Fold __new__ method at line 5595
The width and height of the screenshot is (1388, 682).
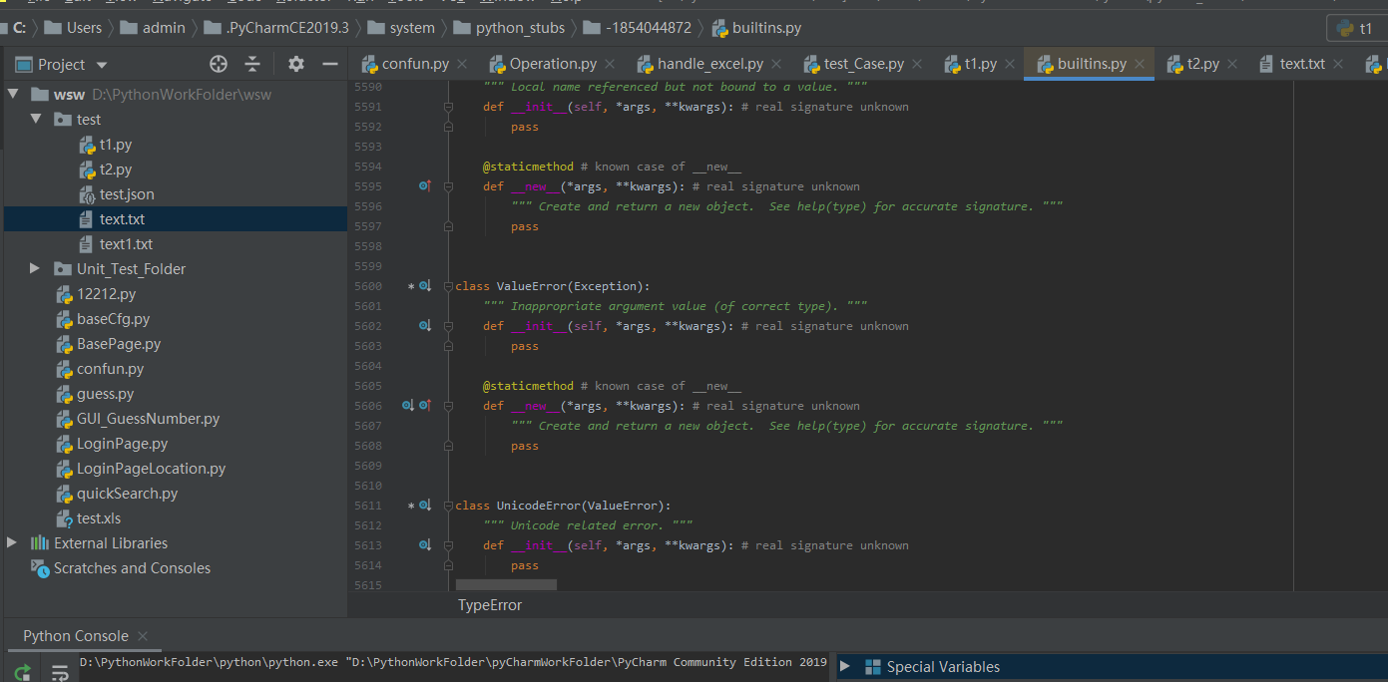coord(448,186)
